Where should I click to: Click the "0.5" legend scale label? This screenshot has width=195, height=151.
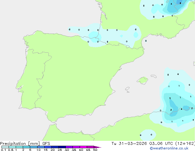pos(10,150)
